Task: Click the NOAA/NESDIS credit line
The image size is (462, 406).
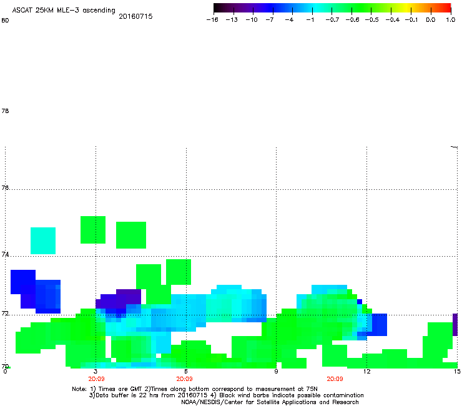Action: coord(270,402)
